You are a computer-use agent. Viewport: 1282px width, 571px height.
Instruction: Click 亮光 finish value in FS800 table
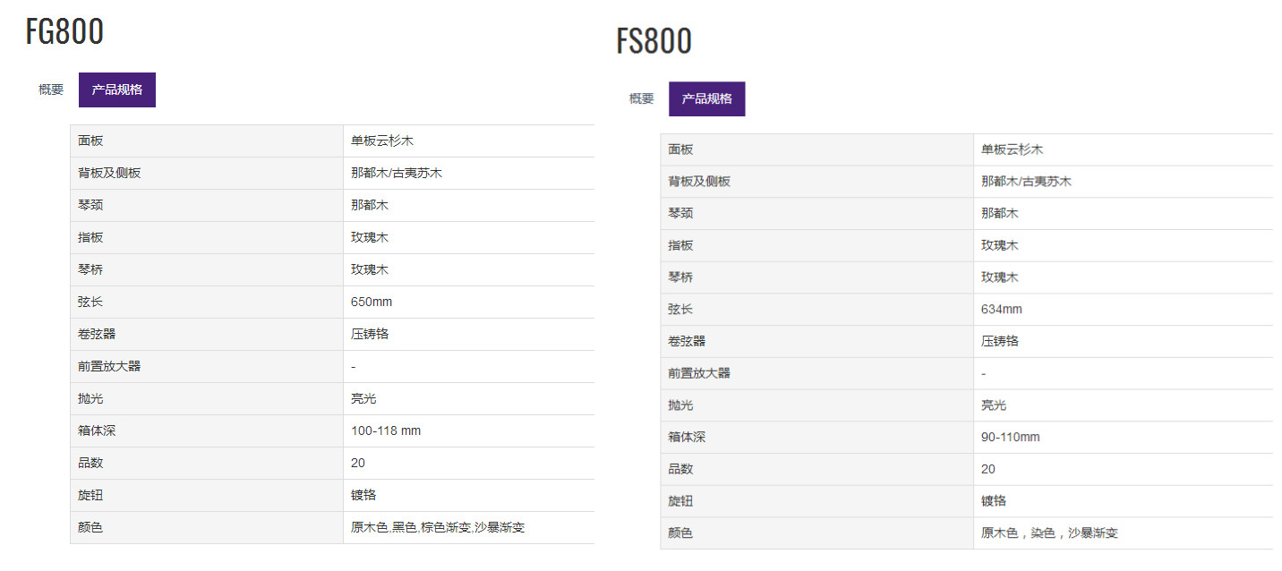[994, 405]
